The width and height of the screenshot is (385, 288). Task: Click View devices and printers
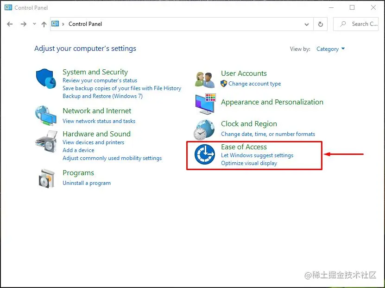pyautogui.click(x=93, y=142)
